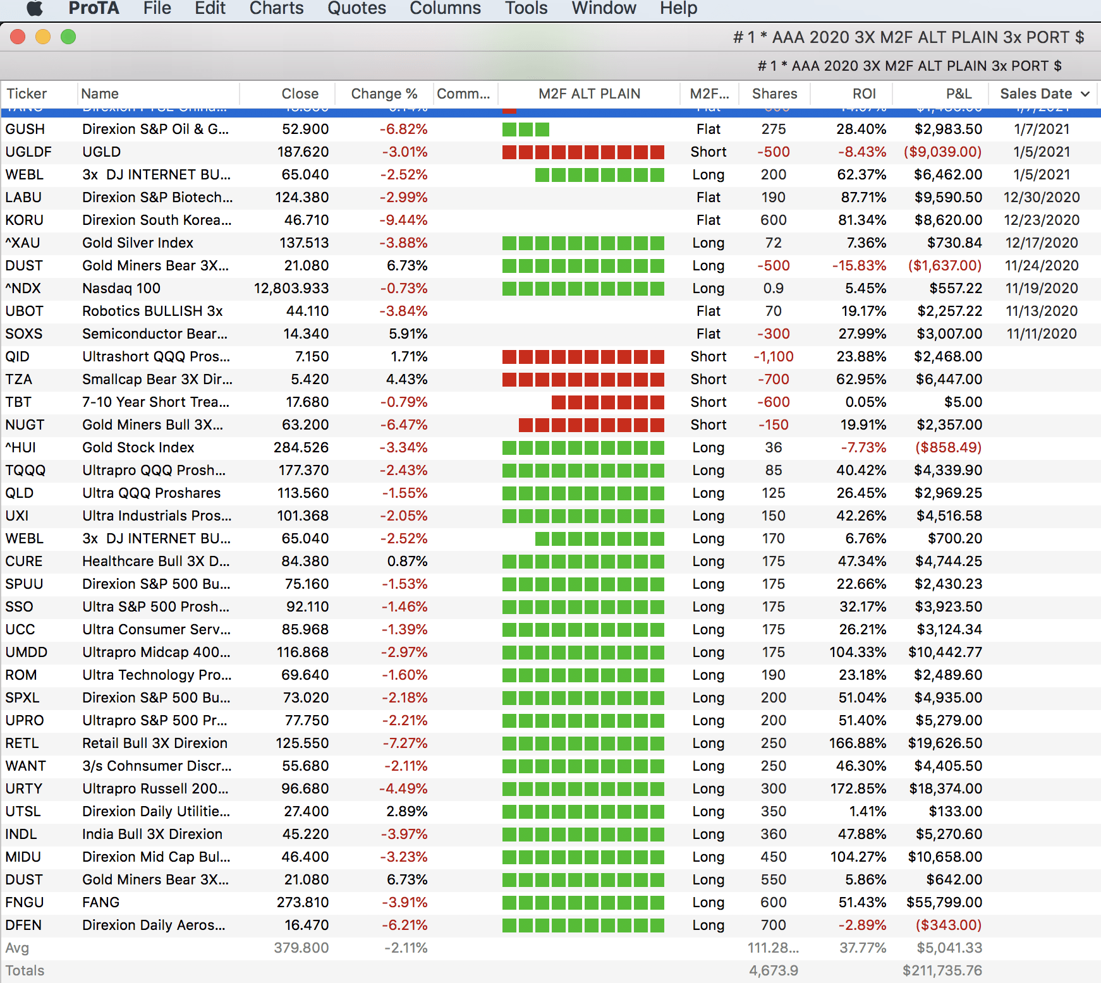Select the SOXS ticker cell
Screen dimensions: 1101x983
click(24, 334)
